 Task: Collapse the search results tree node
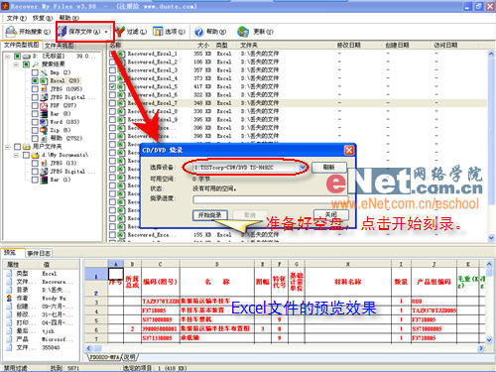click(16, 64)
